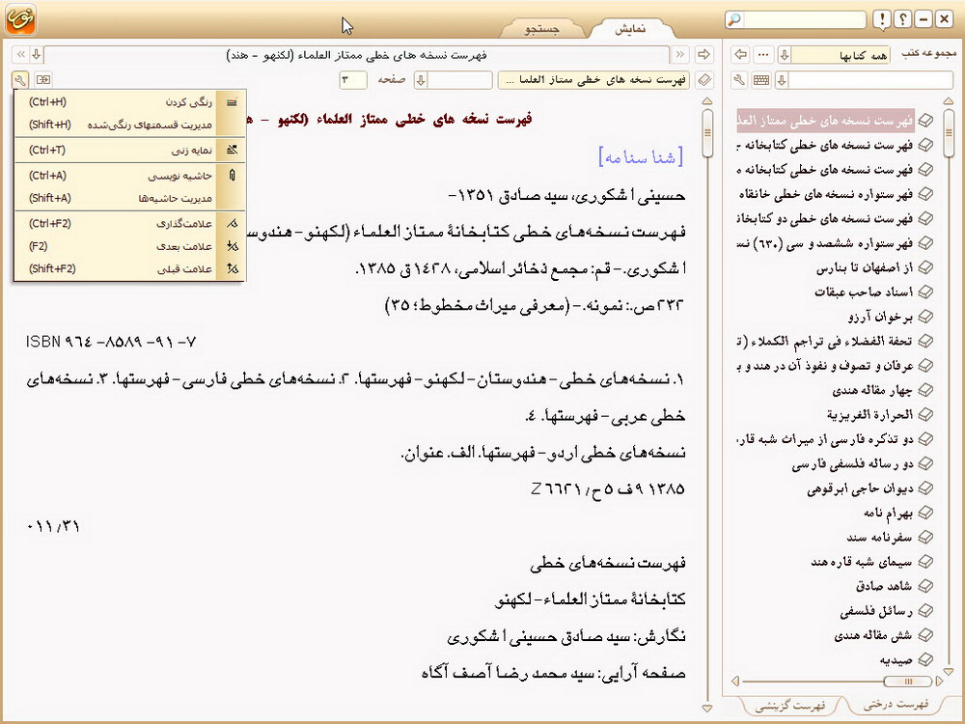
Task: Open the همه کتابها collection dropdown
Action: 784,55
